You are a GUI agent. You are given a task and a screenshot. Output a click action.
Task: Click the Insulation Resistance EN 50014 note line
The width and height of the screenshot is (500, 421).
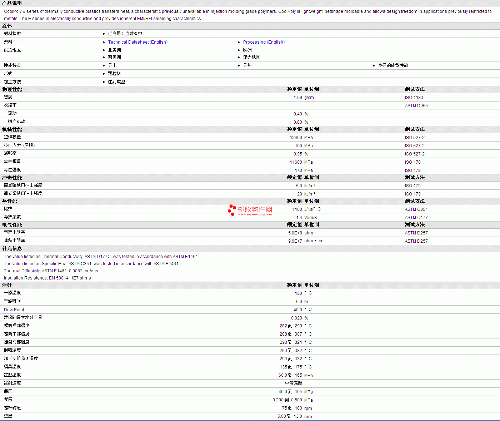tap(47, 278)
